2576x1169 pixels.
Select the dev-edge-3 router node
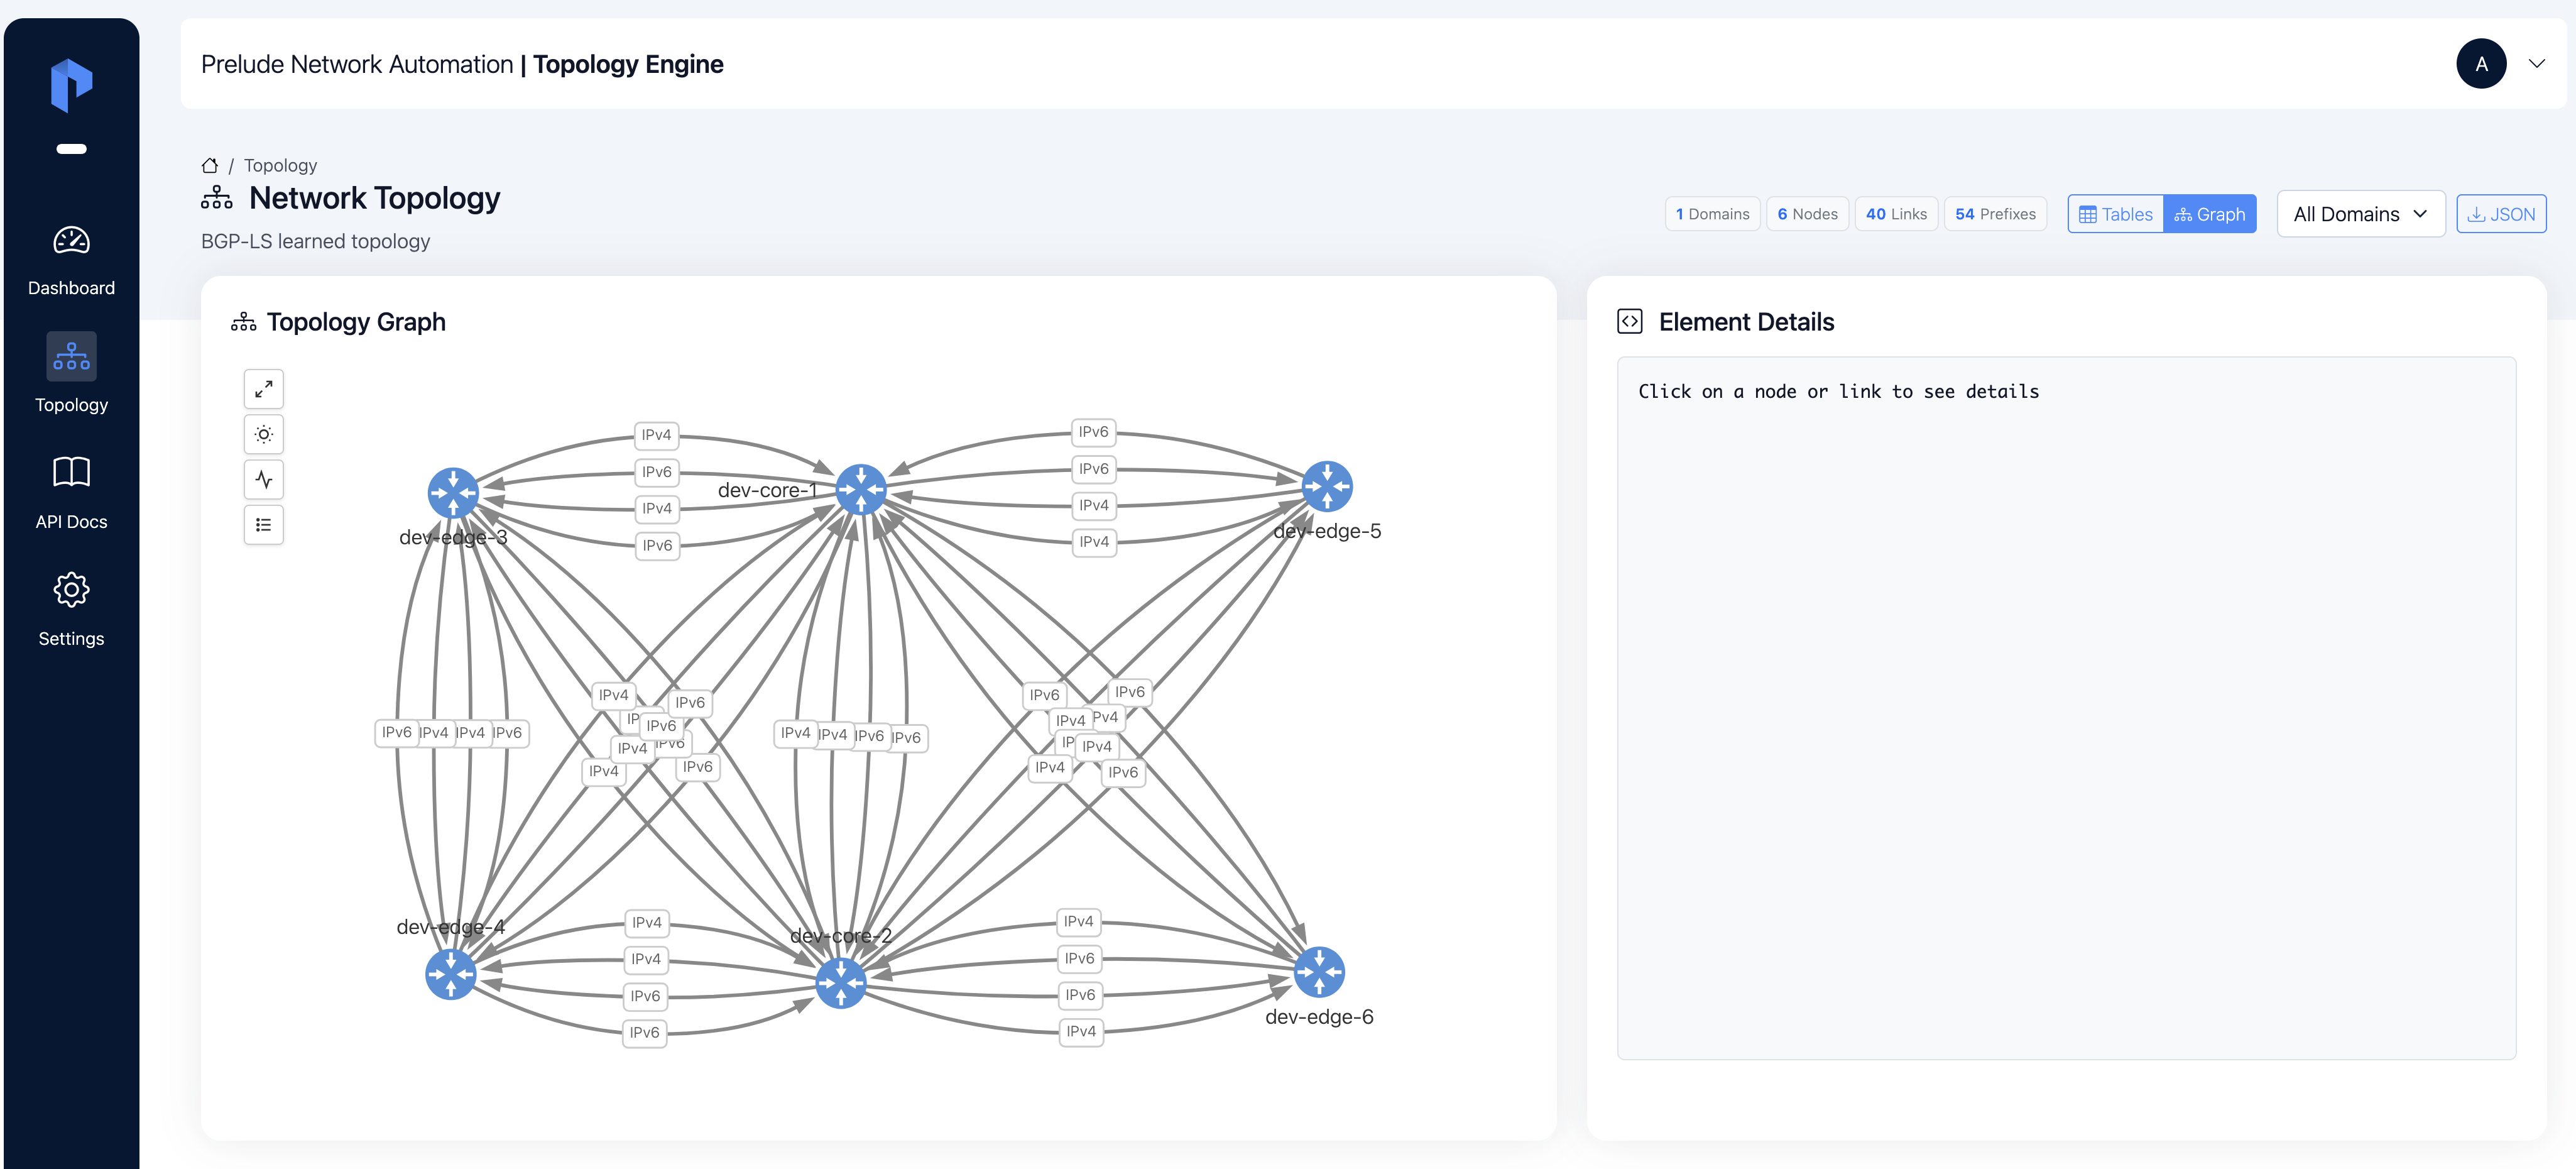[x=453, y=492]
